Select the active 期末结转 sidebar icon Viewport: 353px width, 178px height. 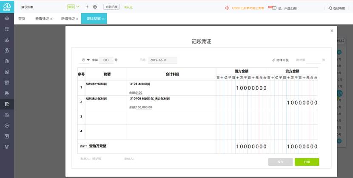click(x=7, y=104)
